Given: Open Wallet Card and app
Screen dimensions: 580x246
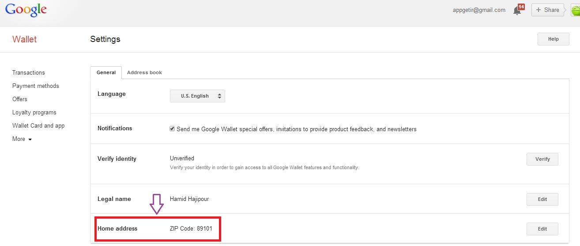Looking at the screenshot, I should click(x=38, y=125).
